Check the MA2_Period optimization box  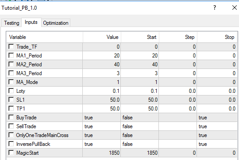click(11, 64)
